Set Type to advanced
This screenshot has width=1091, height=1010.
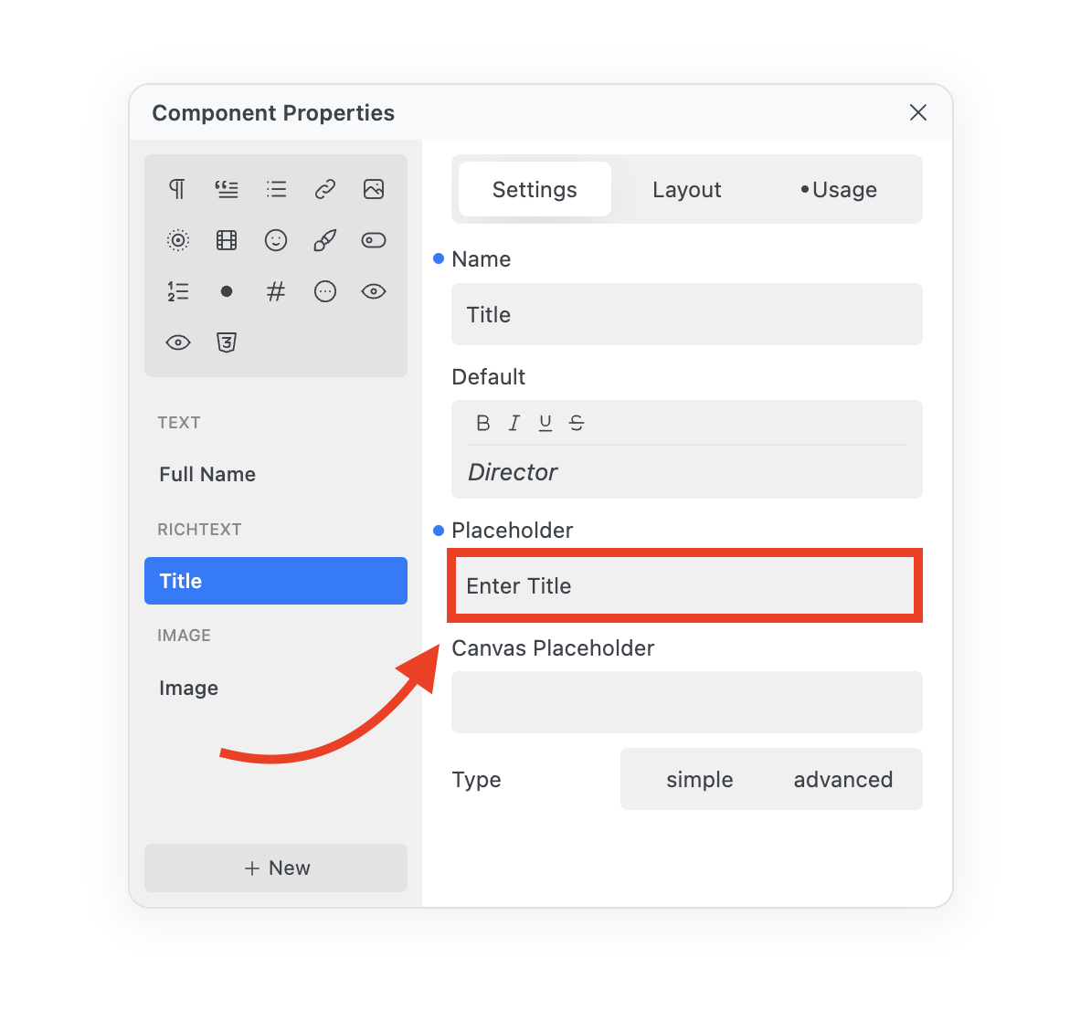coord(842,780)
